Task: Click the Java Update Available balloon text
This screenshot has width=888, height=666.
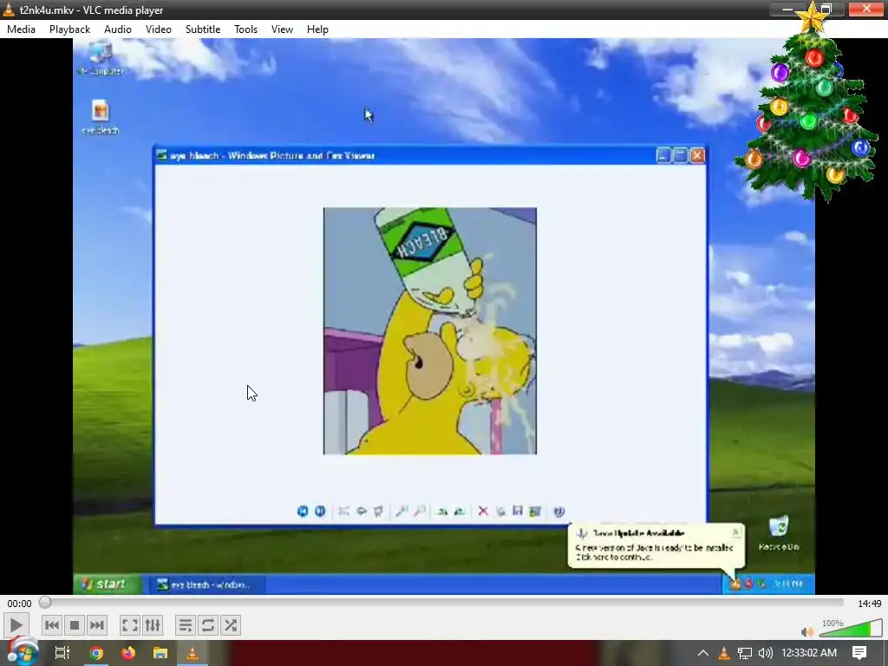Action: coord(638,533)
